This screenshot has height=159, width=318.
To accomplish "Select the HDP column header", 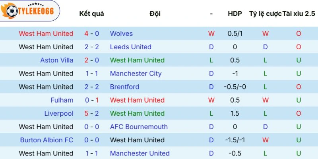I will 235,14.
